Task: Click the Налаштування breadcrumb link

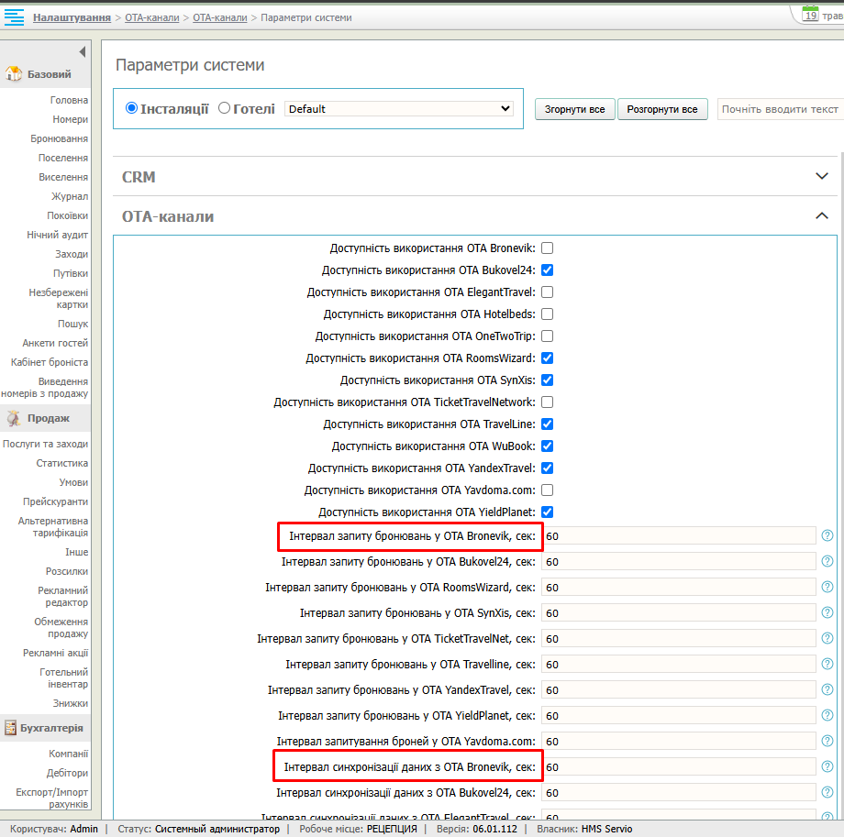Action: [x=72, y=17]
